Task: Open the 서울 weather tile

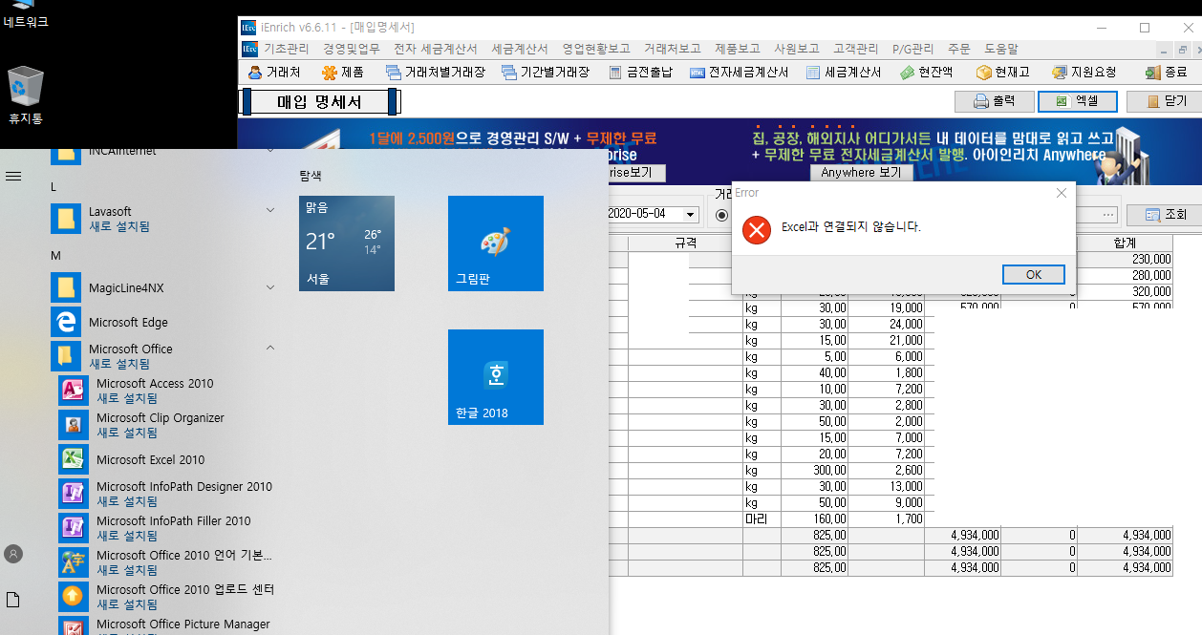Action: [346, 243]
